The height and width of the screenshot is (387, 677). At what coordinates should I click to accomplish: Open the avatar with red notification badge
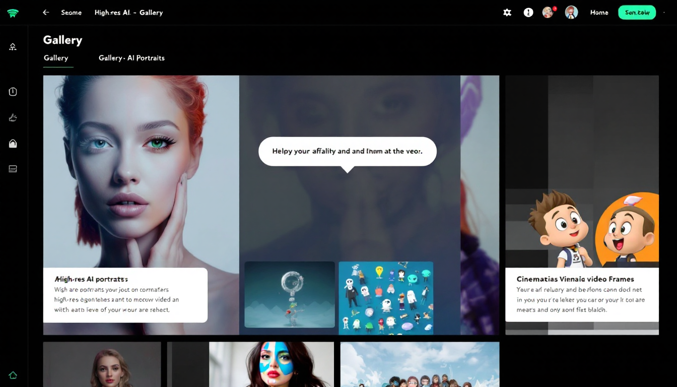[x=548, y=13]
